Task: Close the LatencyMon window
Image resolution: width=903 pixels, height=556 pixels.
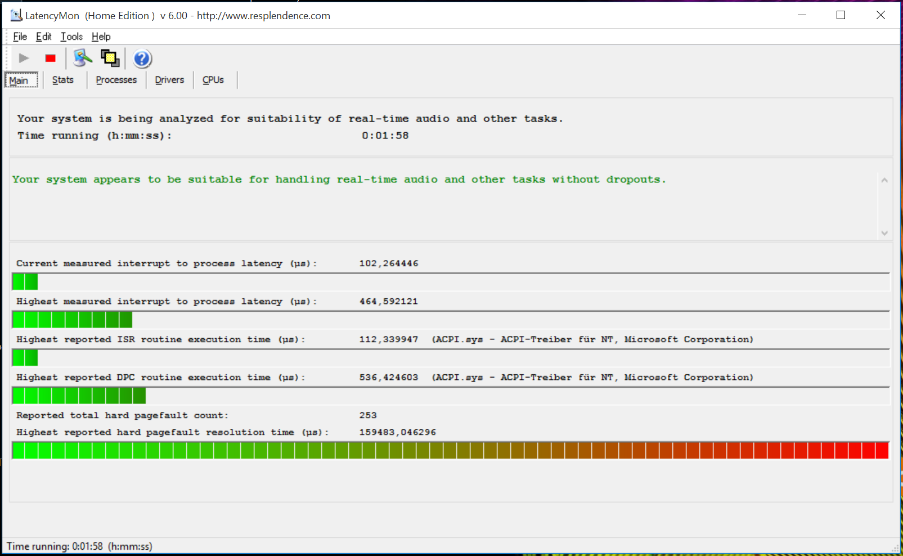Action: 881,15
